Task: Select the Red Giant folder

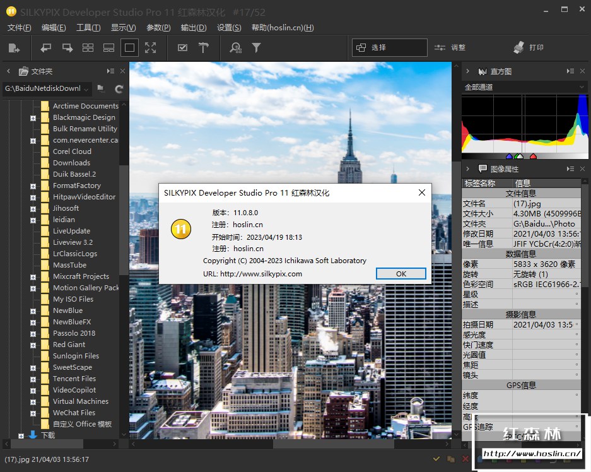Action: [69, 345]
